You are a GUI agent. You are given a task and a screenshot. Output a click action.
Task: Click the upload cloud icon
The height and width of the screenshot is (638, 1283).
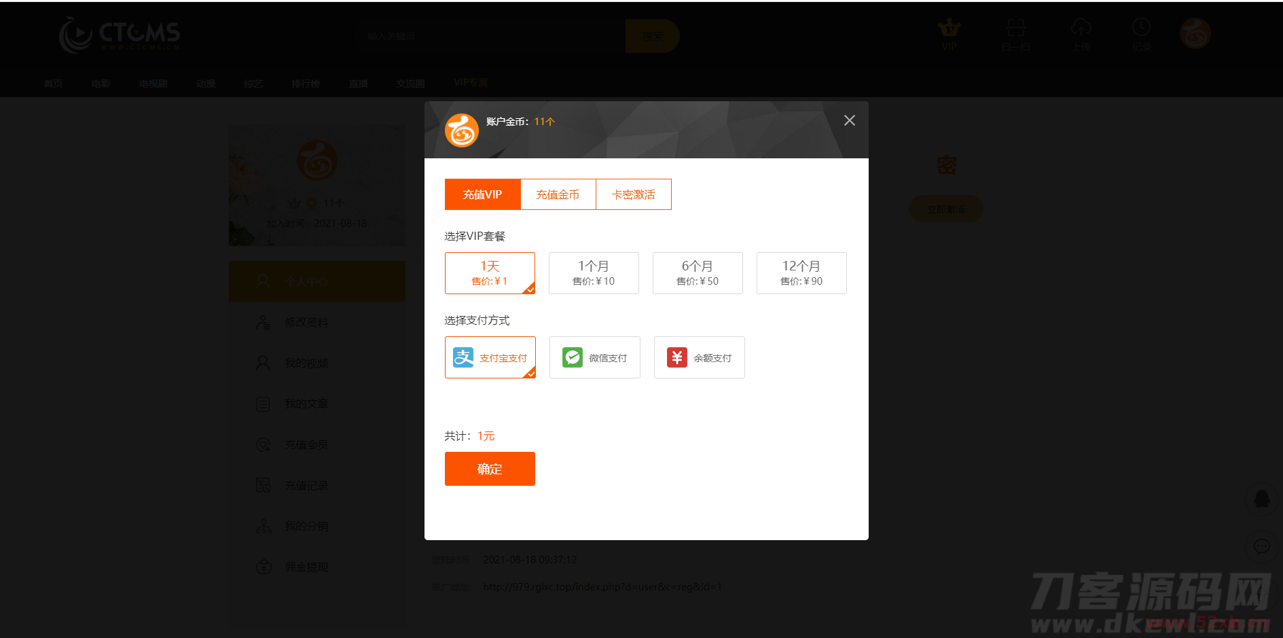point(1081,29)
